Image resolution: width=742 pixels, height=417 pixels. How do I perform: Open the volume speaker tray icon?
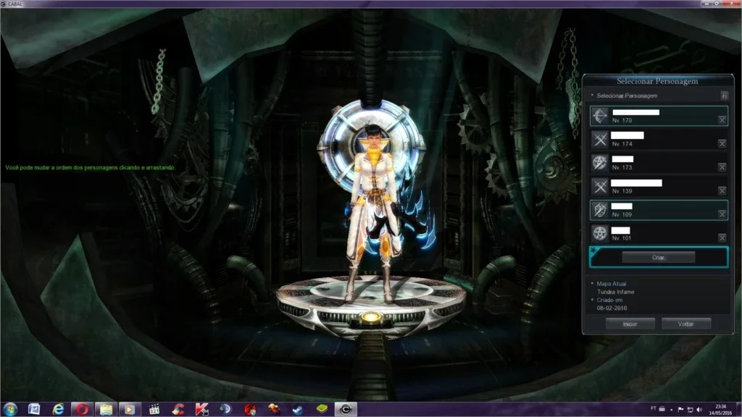pos(699,410)
